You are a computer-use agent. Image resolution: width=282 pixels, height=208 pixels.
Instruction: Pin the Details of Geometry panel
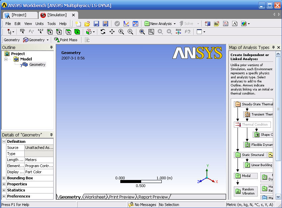click(x=51, y=135)
